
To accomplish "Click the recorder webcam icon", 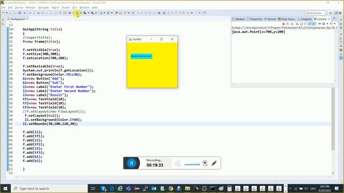I will (x=205, y=163).
